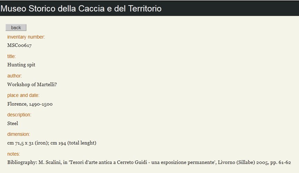Click the back button

pyautogui.click(x=16, y=27)
